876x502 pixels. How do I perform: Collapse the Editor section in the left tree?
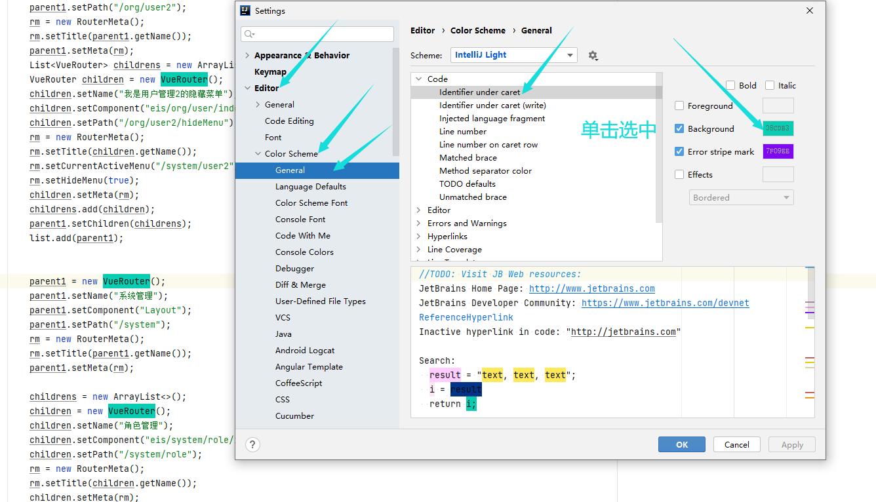coord(247,88)
